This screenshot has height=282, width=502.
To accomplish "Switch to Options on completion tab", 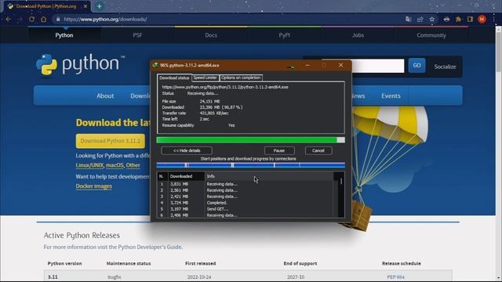I will pyautogui.click(x=241, y=78).
